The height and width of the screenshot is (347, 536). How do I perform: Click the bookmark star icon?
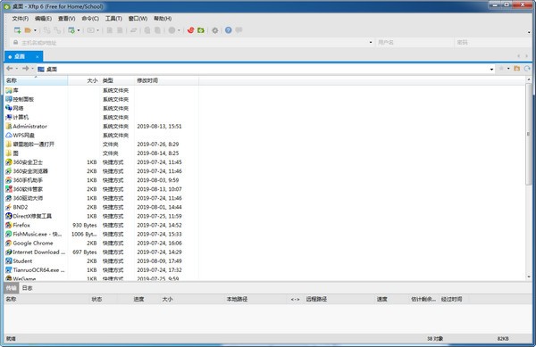(501, 69)
